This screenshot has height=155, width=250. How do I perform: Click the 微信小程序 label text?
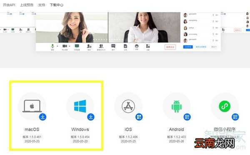(x=225, y=129)
